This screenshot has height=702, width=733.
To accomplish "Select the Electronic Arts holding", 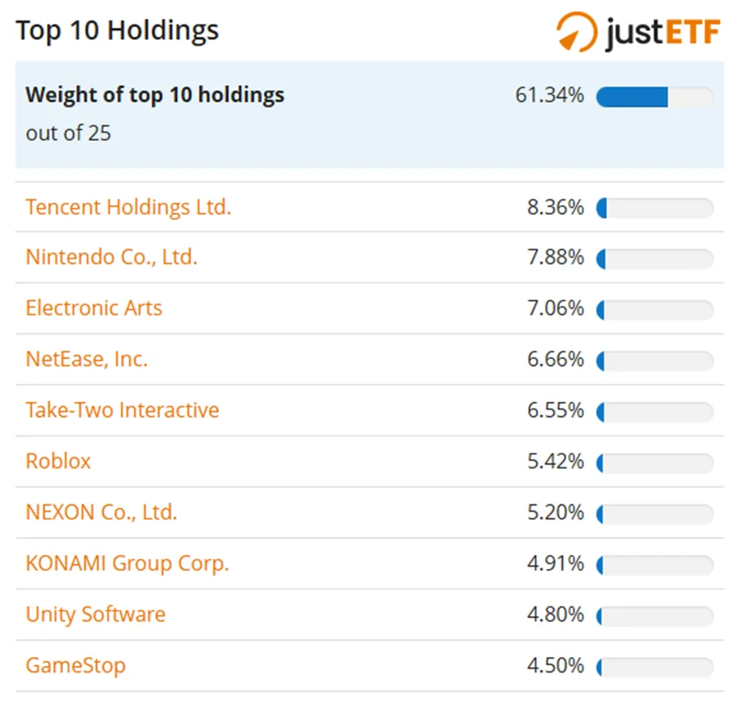I will pos(94,308).
